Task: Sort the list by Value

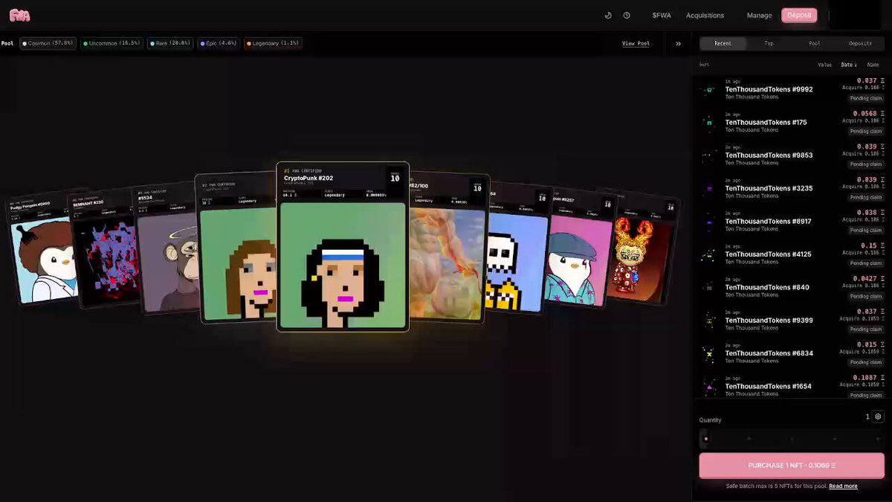Action: (824, 65)
